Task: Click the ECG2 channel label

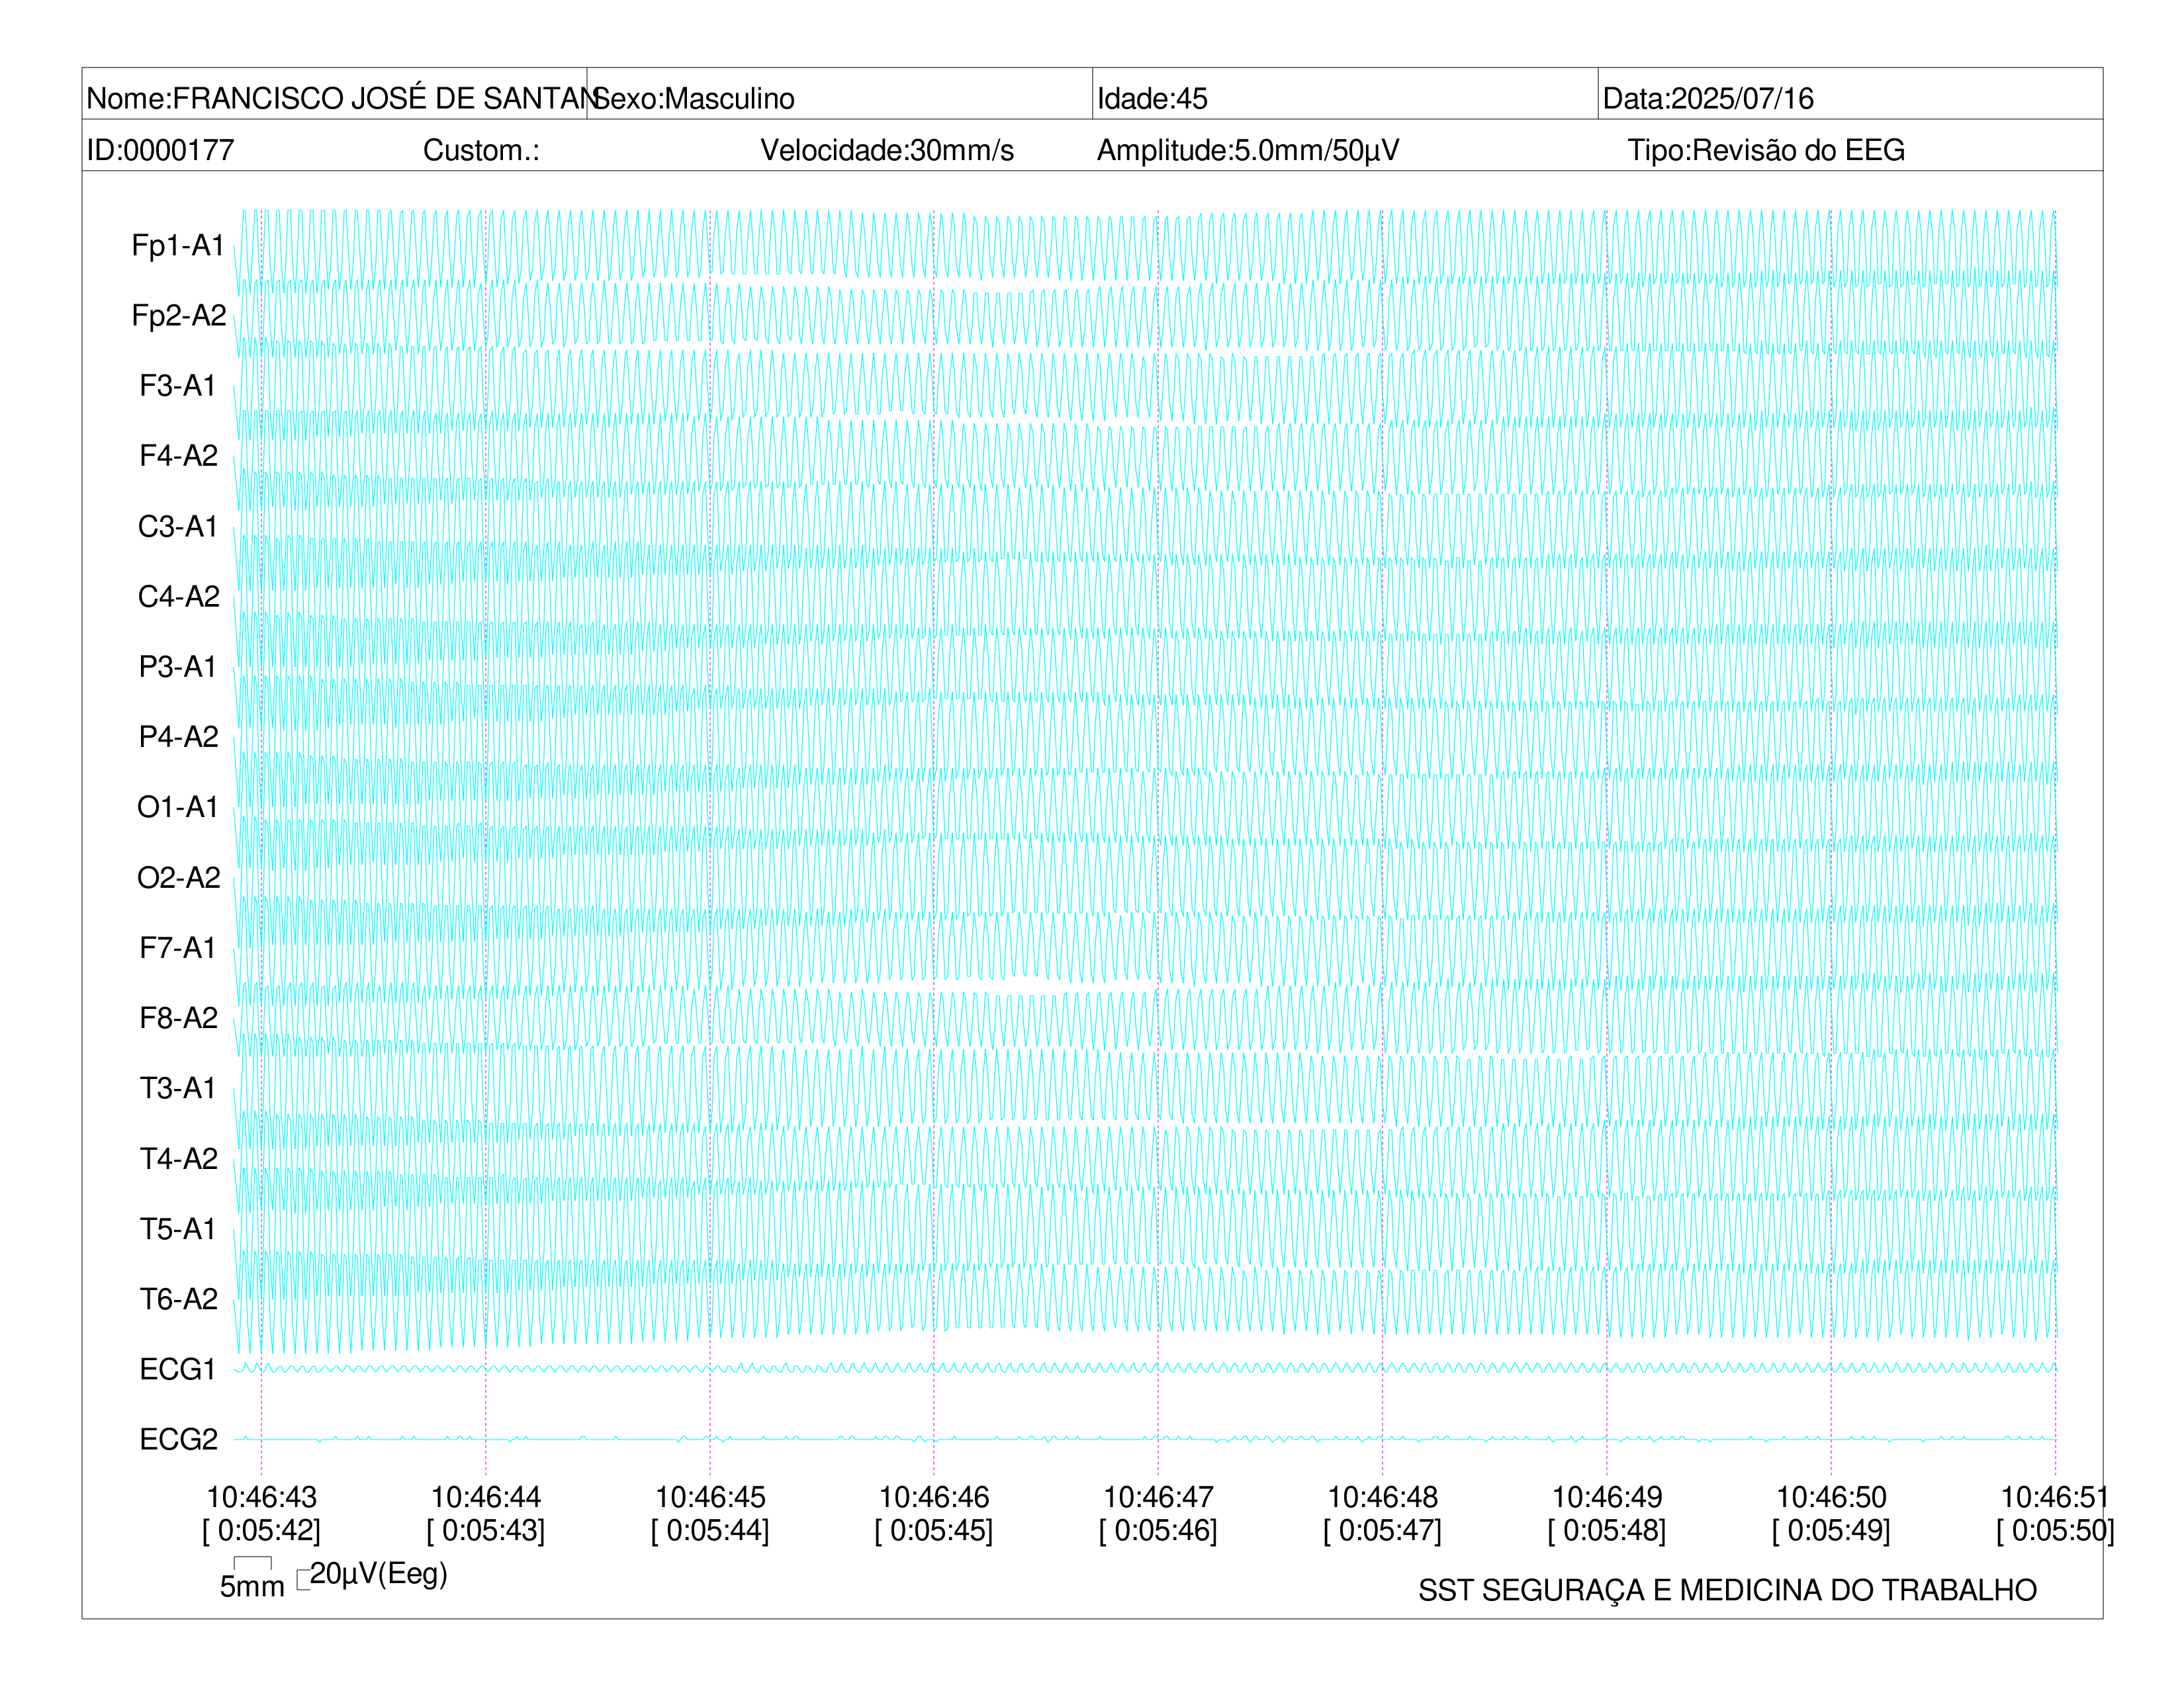Action: tap(179, 1439)
